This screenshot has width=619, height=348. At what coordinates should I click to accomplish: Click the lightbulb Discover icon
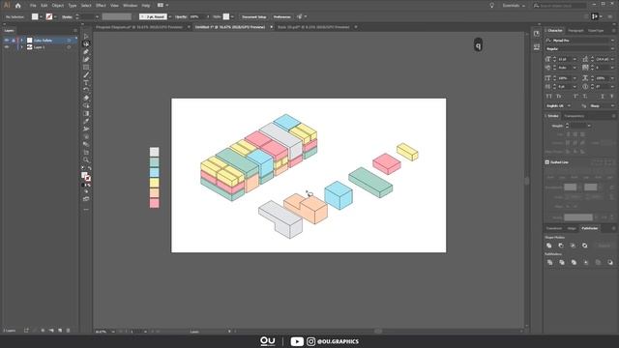point(491,6)
